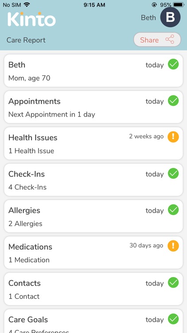The width and height of the screenshot is (187, 333).
Task: Open the Check-Ins entry
Action: pyautogui.click(x=93, y=180)
